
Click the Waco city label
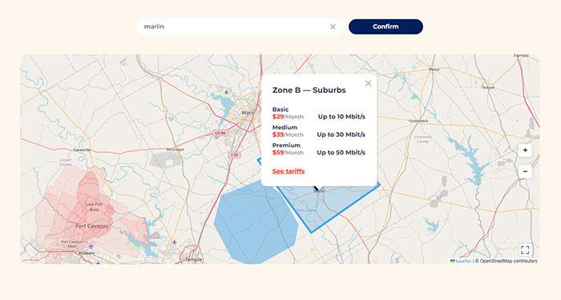(x=247, y=113)
